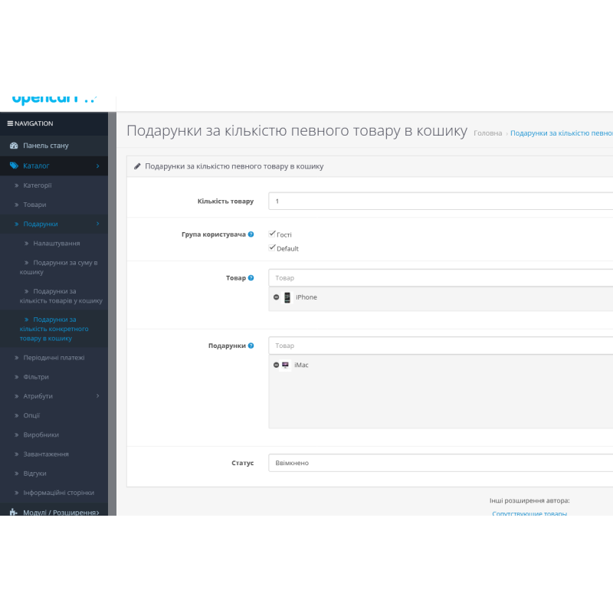This screenshot has height=613, width=613.
Task: Click the help icon next to Група користувача
Action: coord(251,234)
